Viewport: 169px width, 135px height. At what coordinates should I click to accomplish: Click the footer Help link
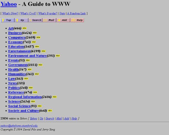(x=74, y=118)
